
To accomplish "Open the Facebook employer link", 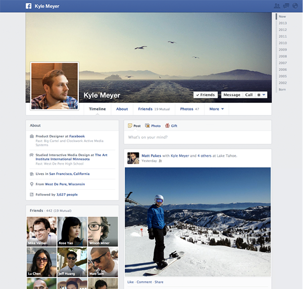I will (x=77, y=136).
